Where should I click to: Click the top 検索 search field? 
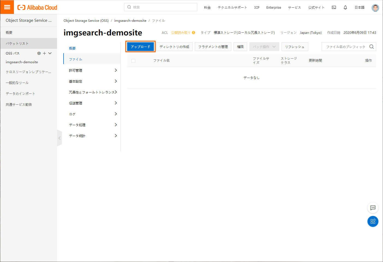[x=161, y=7]
